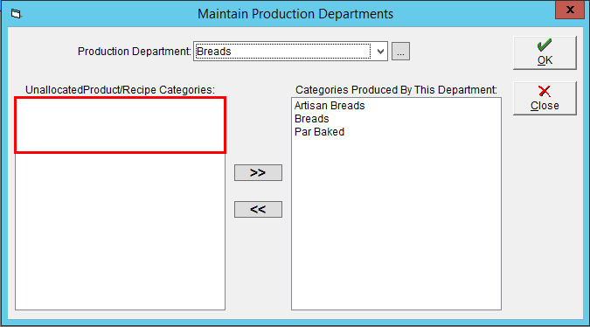The width and height of the screenshot is (590, 327).
Task: Open the Production Department dropdown arrow
Action: (x=380, y=52)
